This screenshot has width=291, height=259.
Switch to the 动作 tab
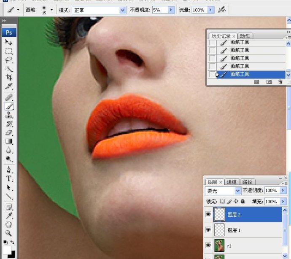click(x=245, y=36)
